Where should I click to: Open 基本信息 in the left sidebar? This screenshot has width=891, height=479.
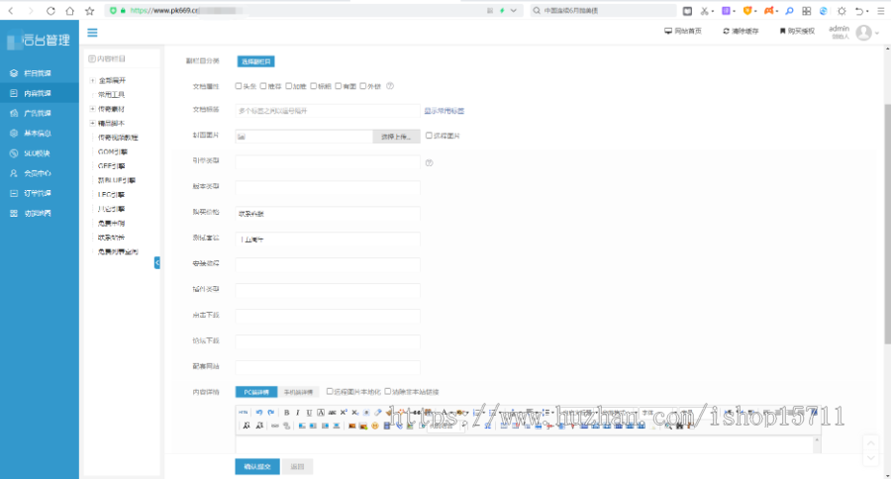coord(40,133)
